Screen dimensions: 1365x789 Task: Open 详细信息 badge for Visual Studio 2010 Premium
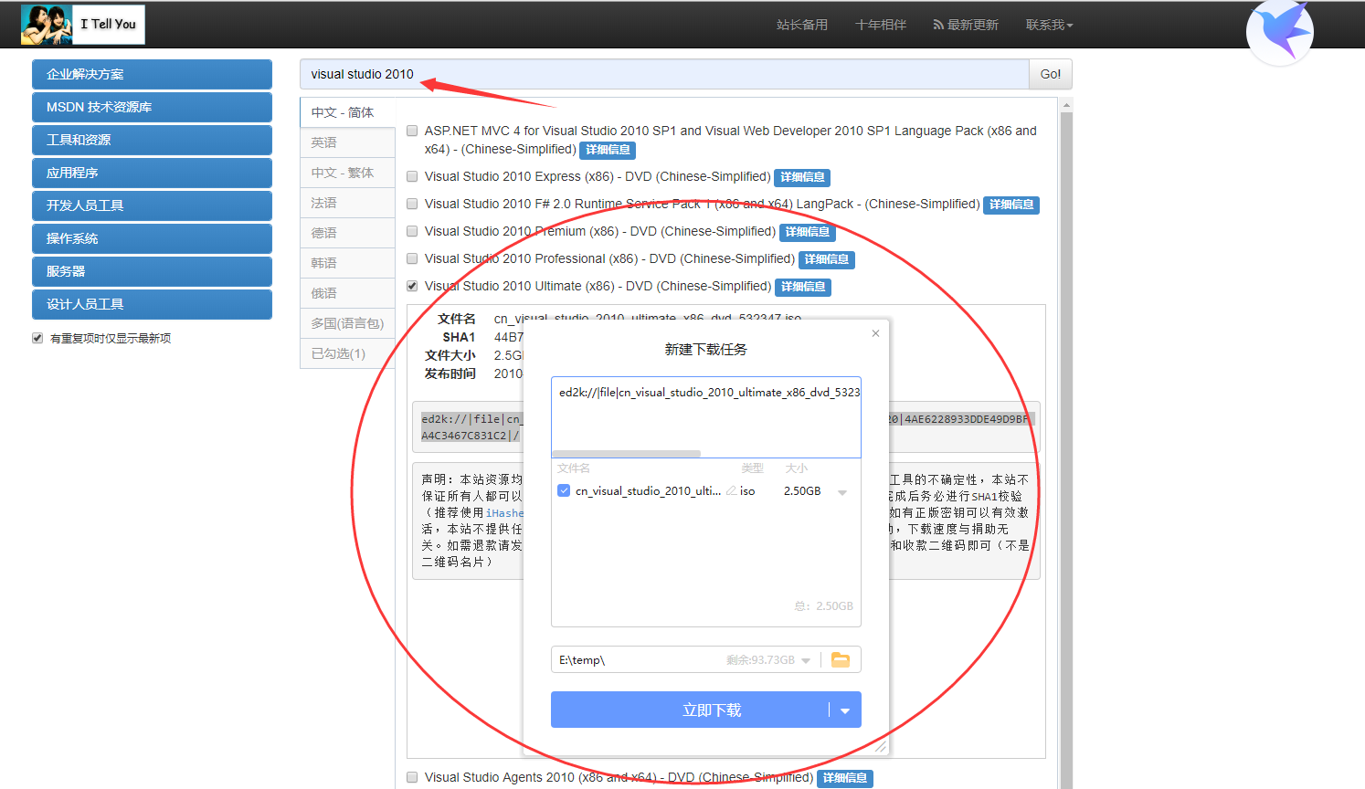click(x=808, y=232)
